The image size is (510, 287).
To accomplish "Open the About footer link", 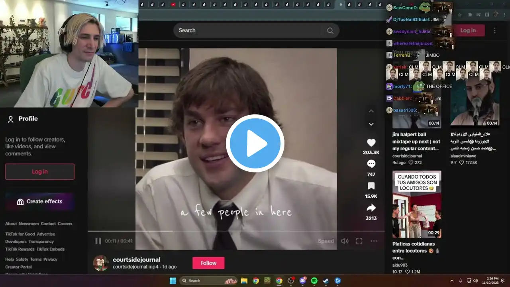I will 11,224.
